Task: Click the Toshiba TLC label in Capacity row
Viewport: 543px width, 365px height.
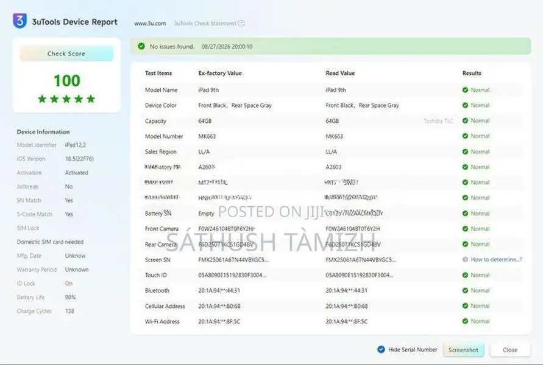Action: tap(438, 121)
